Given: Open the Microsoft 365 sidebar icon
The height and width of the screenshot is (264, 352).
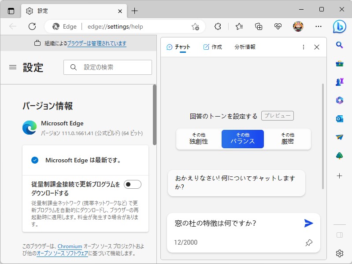Looking at the screenshot, I should point(339,100).
